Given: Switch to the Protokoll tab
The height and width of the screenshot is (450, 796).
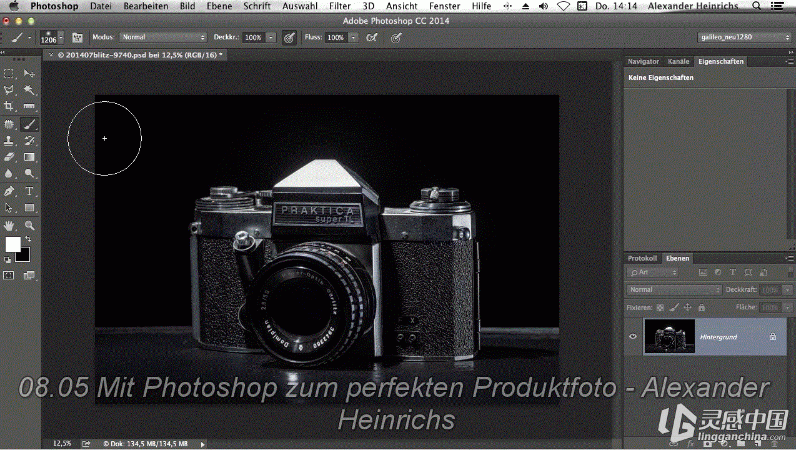Looking at the screenshot, I should (x=642, y=258).
